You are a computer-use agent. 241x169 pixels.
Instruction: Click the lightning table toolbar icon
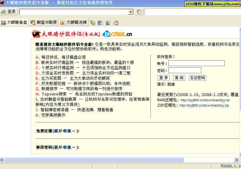pyautogui.click(x=116, y=23)
